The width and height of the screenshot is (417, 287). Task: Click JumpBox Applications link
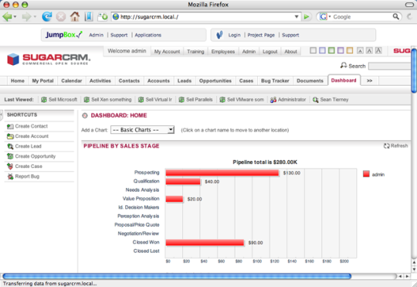(x=147, y=35)
